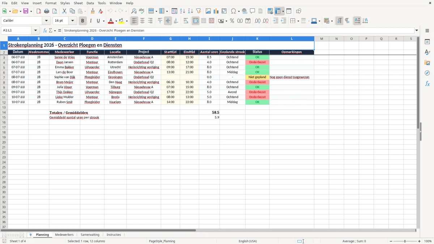Insert a comment
Viewport: 434px width, 244px height.
pos(252,11)
